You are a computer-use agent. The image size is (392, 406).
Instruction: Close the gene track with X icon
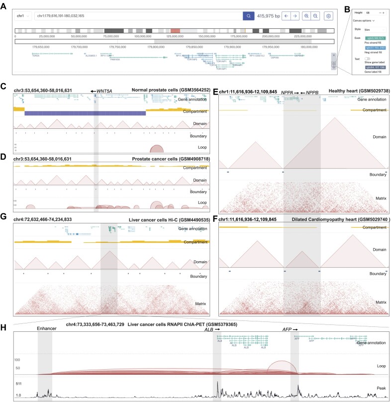[334, 55]
